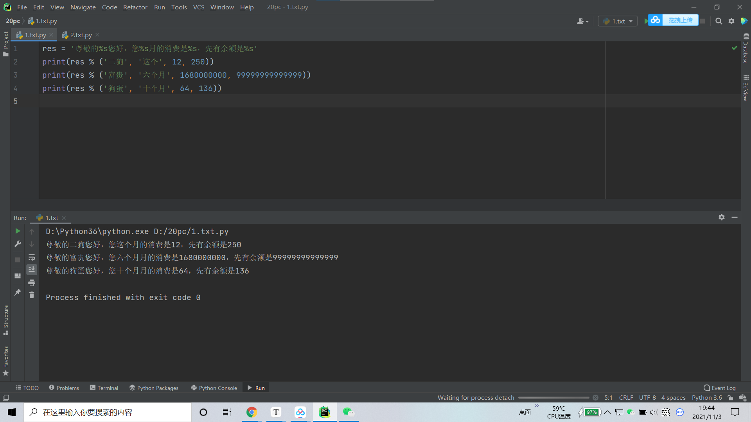Open the user account dropdown in the toolbar
This screenshot has width=751, height=422.
582,21
